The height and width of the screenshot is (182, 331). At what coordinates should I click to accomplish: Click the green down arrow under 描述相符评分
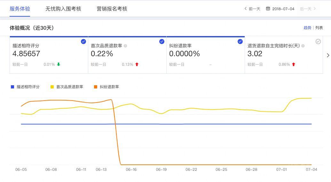click(x=59, y=64)
